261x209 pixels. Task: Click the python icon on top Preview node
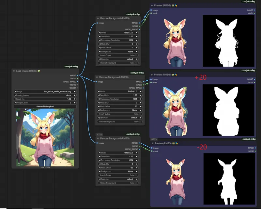point(176,6)
